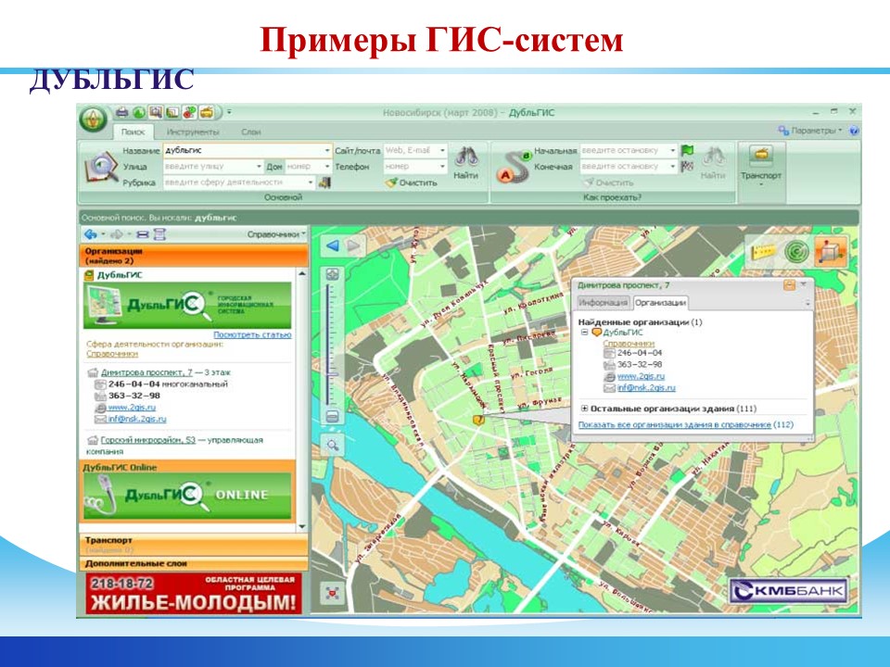This screenshot has height=667, width=890.
Task: Click the КМБ Банк logo on map
Action: pyautogui.click(x=789, y=591)
